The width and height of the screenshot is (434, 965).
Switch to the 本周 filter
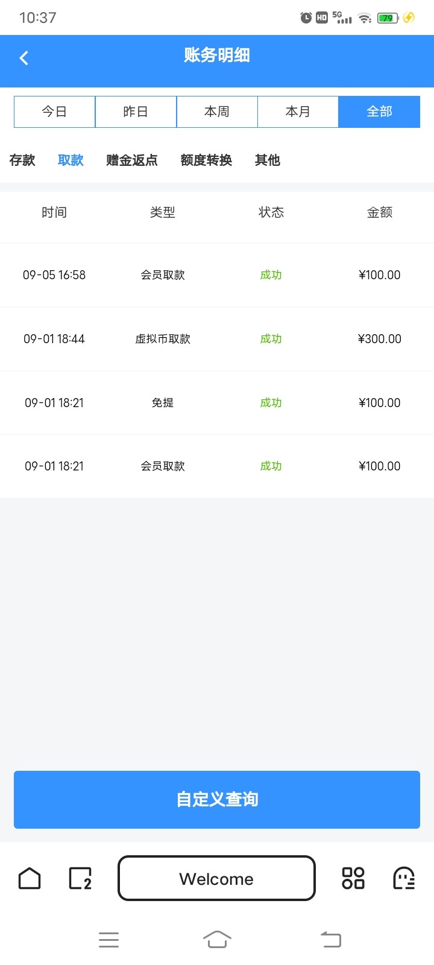(x=217, y=112)
